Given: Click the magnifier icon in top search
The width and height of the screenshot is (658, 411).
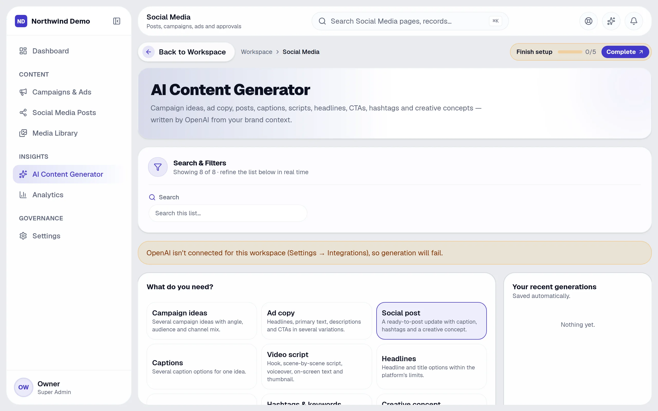Looking at the screenshot, I should point(322,21).
